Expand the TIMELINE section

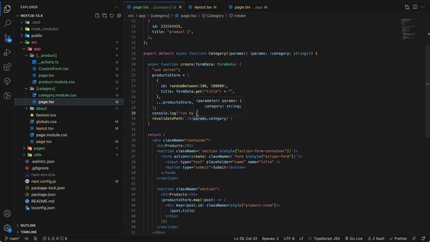pos(28,232)
